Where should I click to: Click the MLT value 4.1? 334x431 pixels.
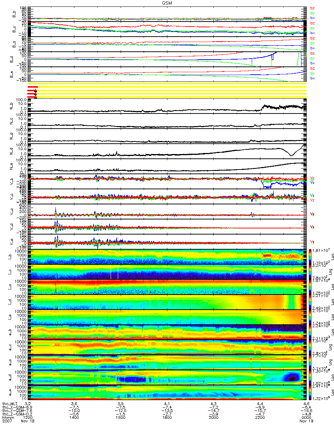[167, 404]
